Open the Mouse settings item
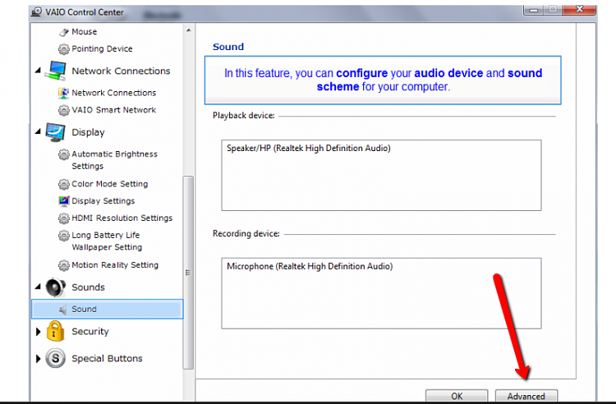This screenshot has height=404, width=616. (x=84, y=32)
